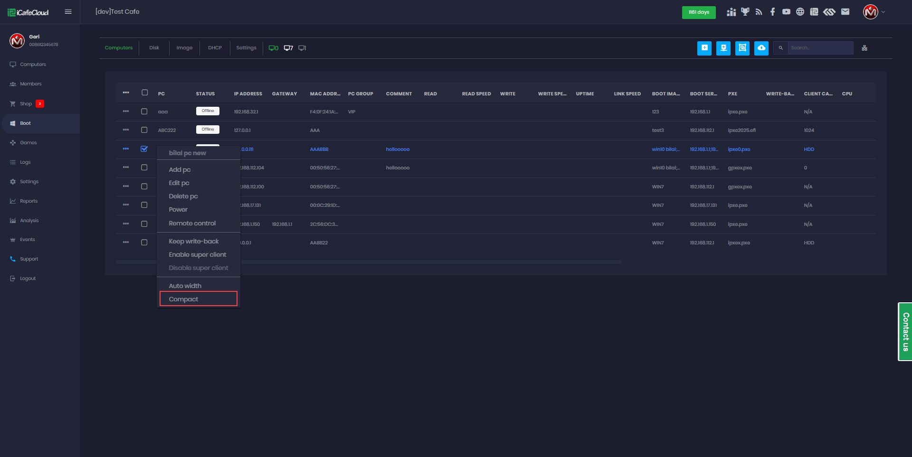Check the select-all checkbox in table header
This screenshot has width=912, height=457.
144,93
